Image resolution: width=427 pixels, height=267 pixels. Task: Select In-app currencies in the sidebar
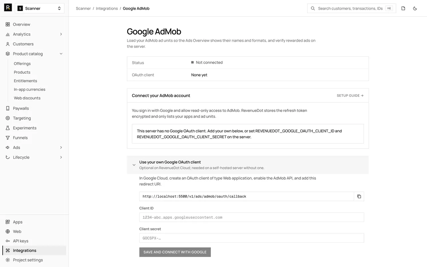29,89
